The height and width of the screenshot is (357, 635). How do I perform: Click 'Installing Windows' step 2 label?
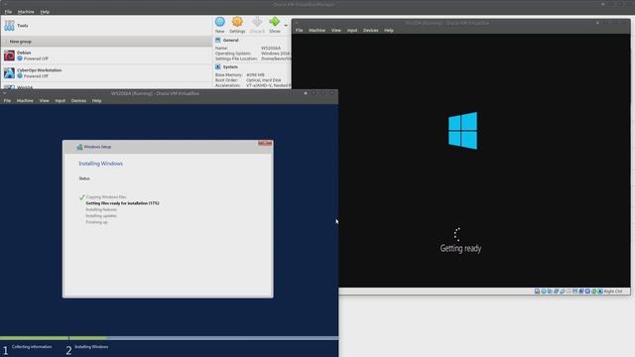point(91,347)
